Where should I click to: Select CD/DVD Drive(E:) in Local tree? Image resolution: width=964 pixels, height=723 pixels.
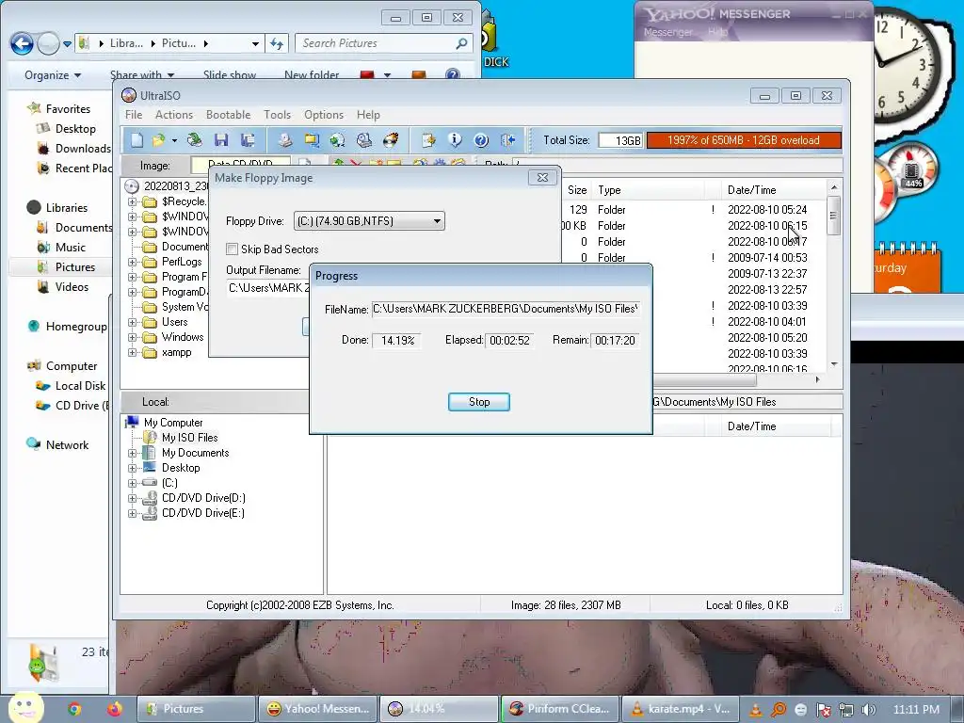coord(203,513)
